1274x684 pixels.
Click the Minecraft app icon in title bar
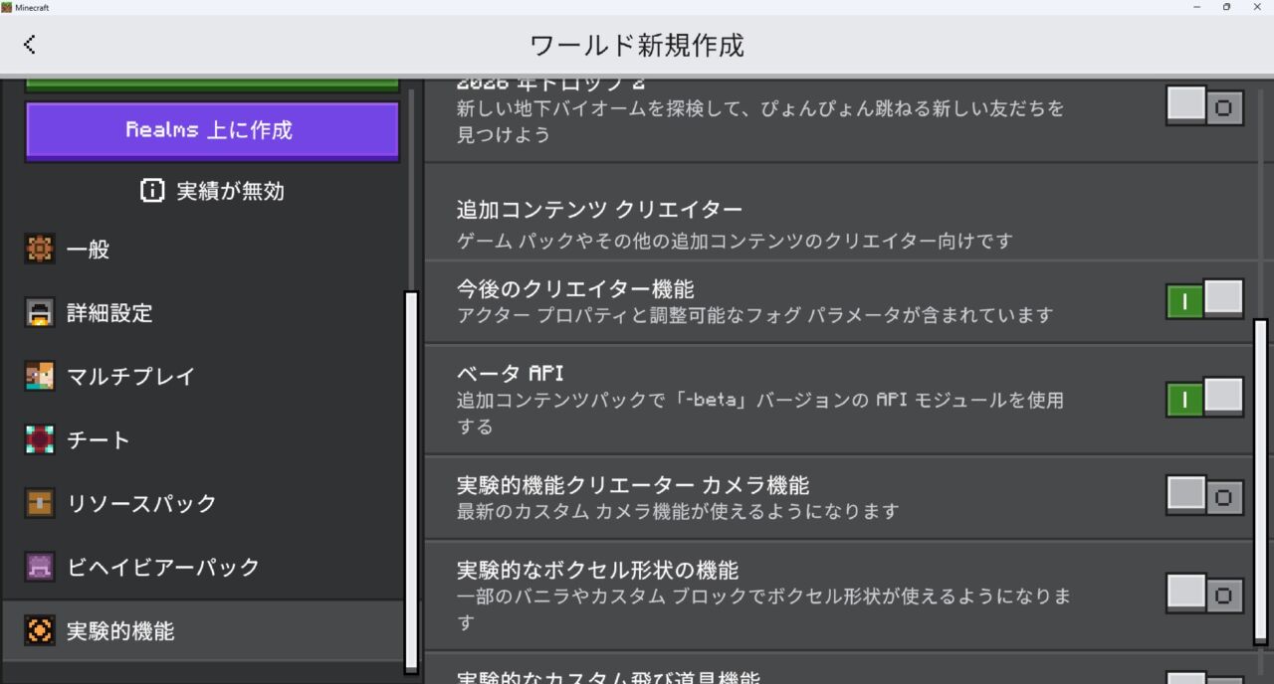pyautogui.click(x=6, y=7)
